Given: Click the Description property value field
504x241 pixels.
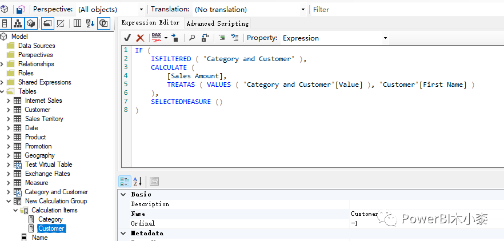Looking at the screenshot, I should click(426, 204).
